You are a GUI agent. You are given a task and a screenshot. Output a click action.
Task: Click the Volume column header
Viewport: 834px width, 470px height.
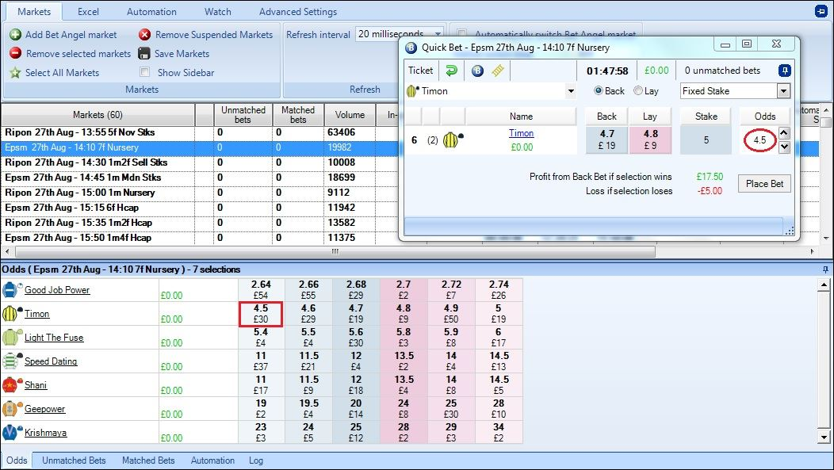point(350,115)
